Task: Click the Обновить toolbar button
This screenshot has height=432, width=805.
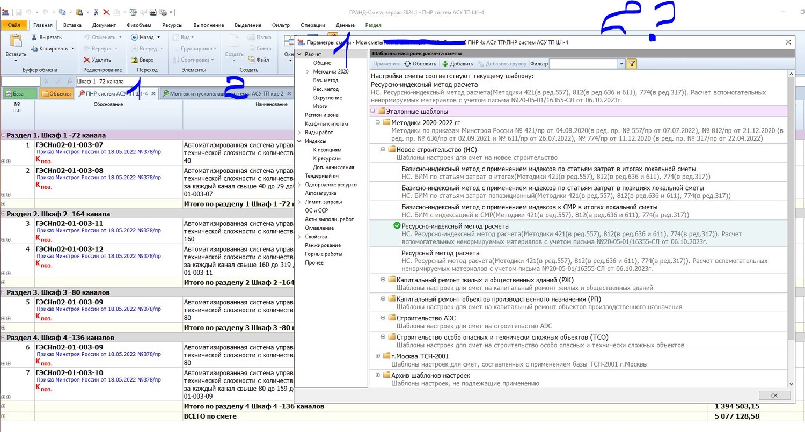Action: (420, 64)
